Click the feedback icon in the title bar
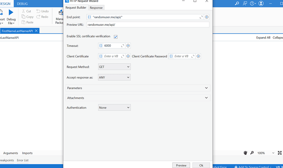The width and height of the screenshot is (283, 168). (245, 3)
